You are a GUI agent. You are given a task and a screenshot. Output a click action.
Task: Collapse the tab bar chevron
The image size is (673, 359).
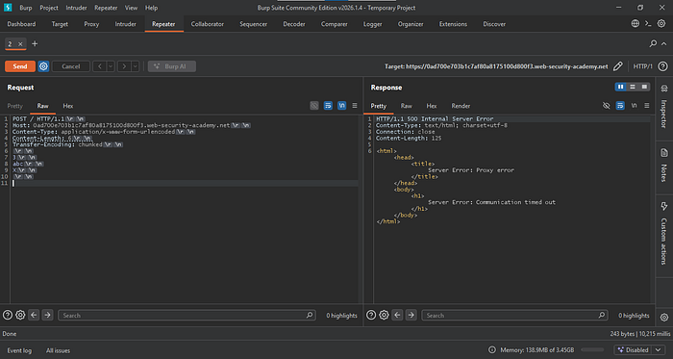click(664, 43)
